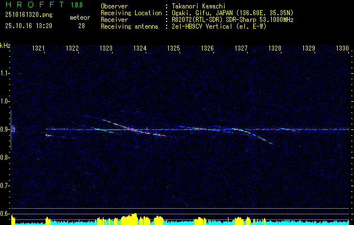Click time axis marker 1330

(343, 48)
